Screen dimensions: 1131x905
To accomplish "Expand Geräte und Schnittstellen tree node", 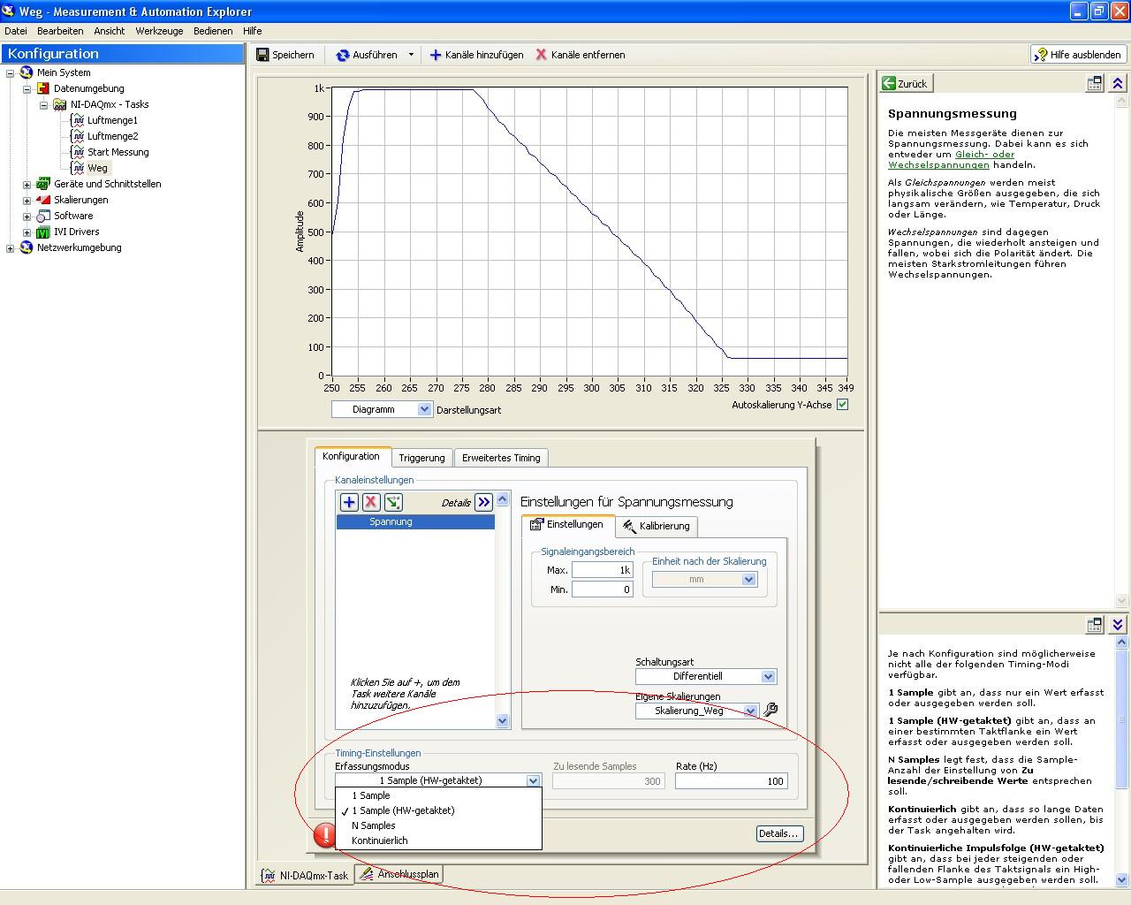I will (x=27, y=185).
